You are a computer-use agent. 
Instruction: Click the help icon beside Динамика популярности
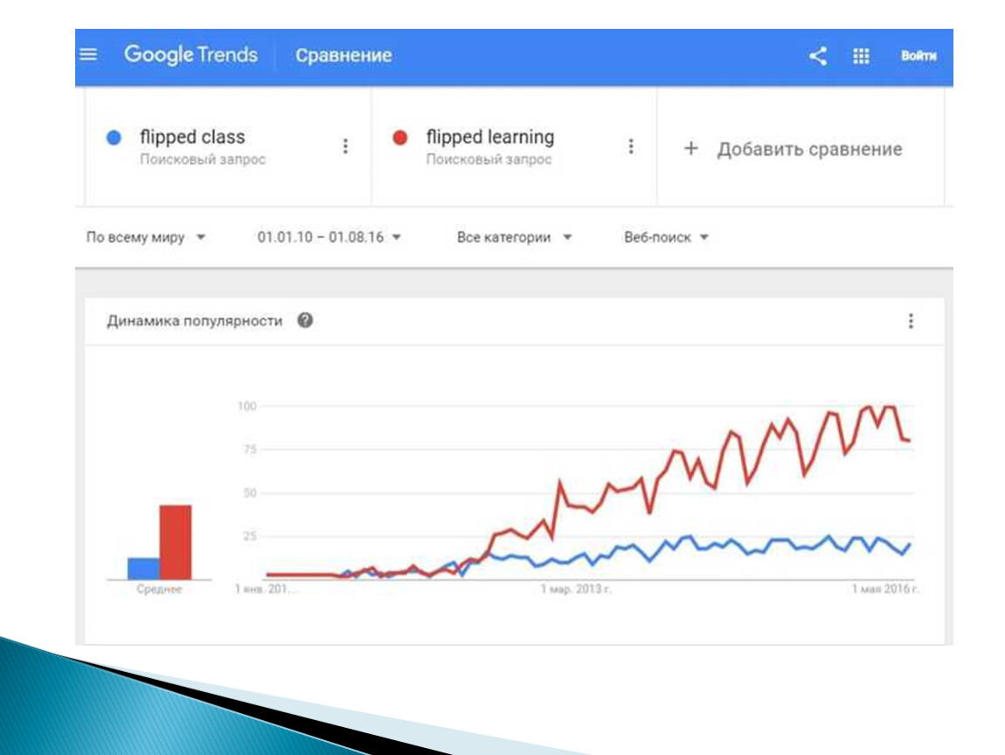pos(305,321)
